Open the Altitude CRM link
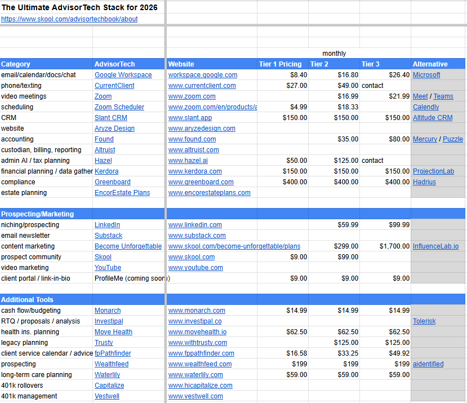 [x=433, y=118]
